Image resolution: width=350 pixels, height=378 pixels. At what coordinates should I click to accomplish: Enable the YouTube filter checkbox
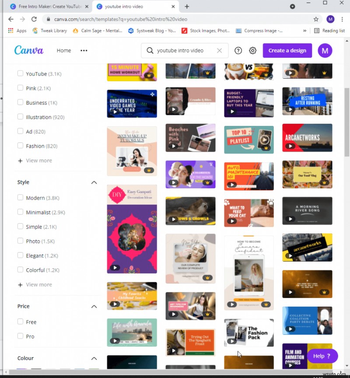20,73
